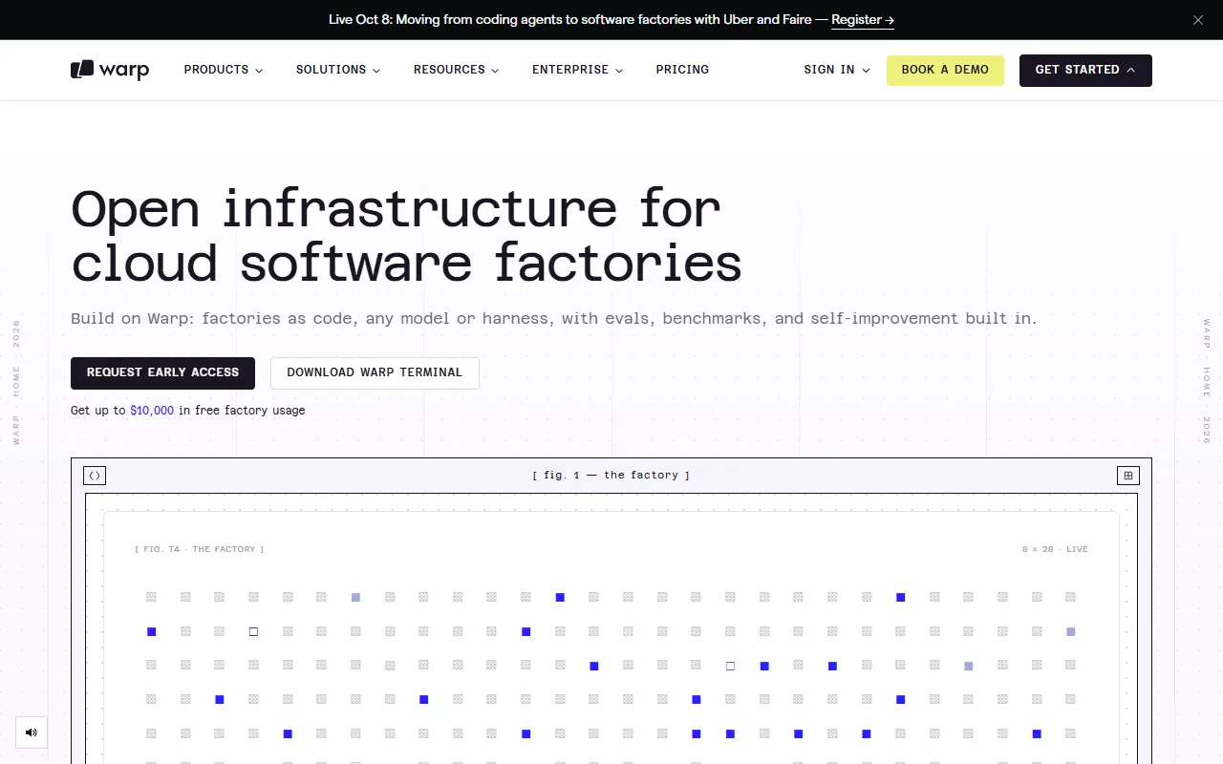The image size is (1223, 764).
Task: Click the Download Warp Terminal button
Action: pos(375,373)
